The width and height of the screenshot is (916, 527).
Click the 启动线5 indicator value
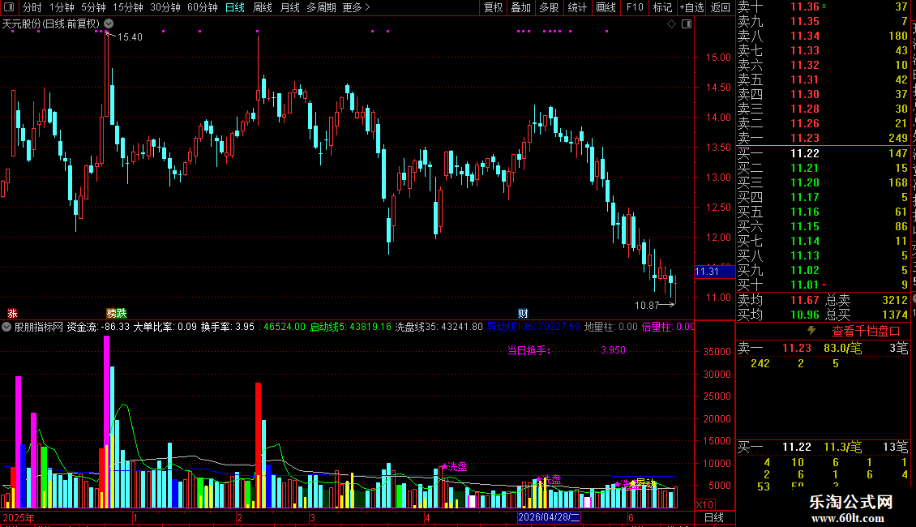[x=350, y=327]
